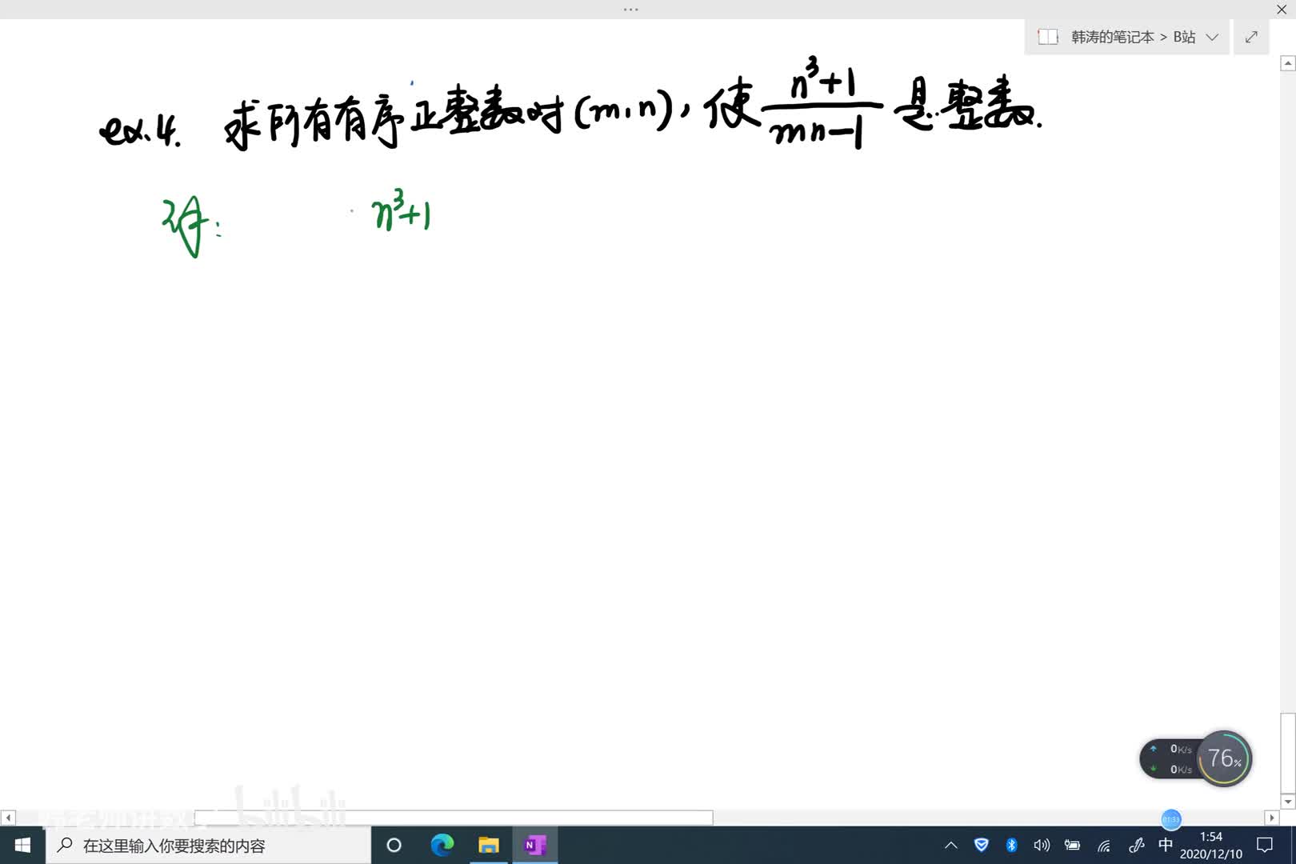
Task: Open File Explorer from the taskbar
Action: tap(488, 845)
